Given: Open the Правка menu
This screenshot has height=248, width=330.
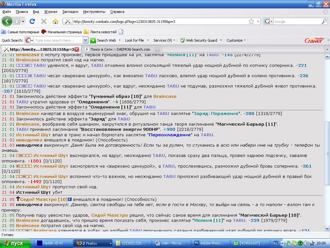Looking at the screenshot, I should coord(22,12).
